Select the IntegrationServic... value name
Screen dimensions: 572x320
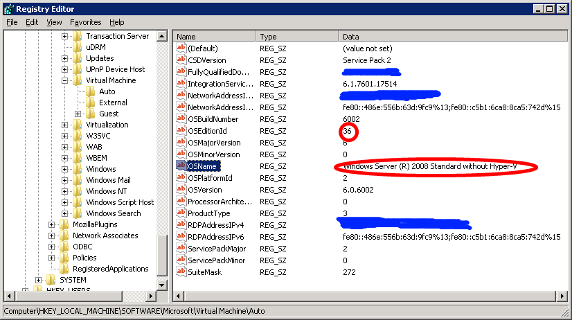(220, 84)
